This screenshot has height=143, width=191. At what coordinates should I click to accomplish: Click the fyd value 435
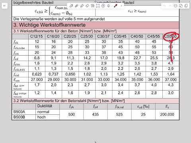coord(95,114)
